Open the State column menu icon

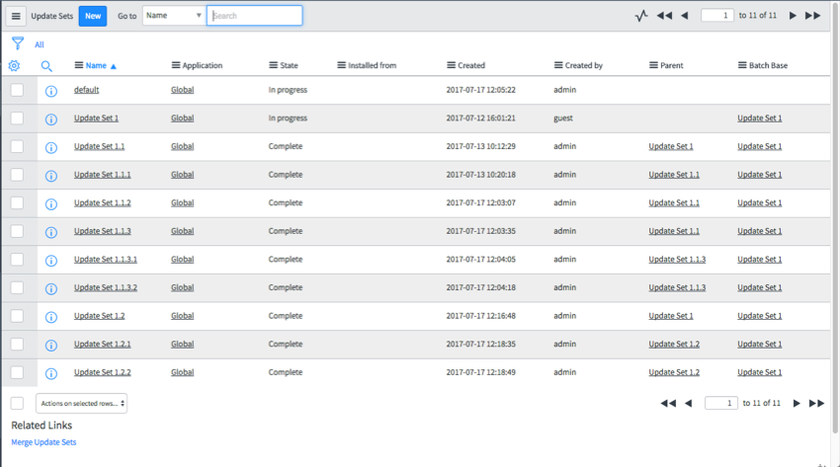point(273,65)
